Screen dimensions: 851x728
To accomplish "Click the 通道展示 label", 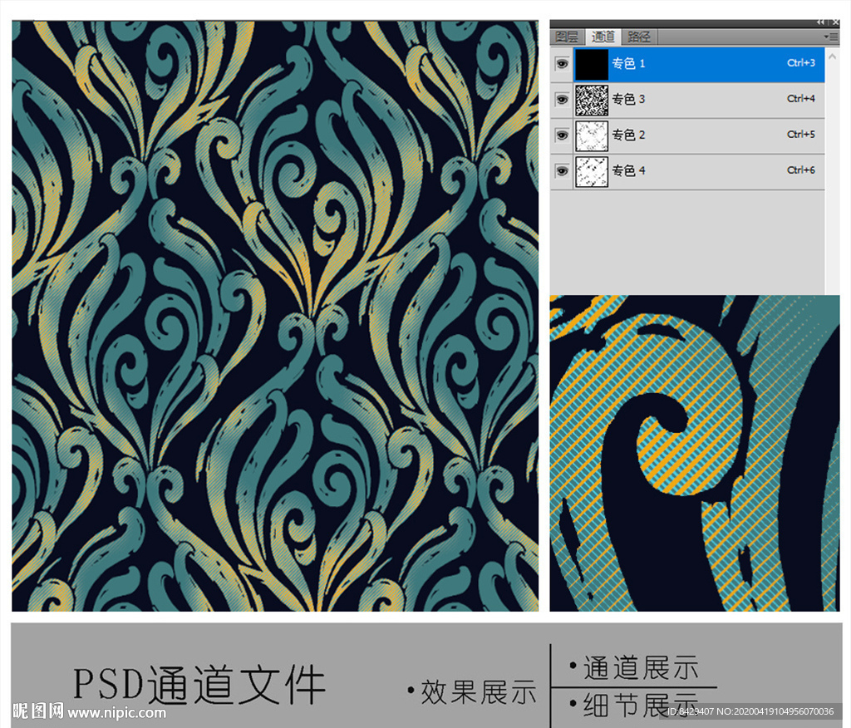I will click(641, 667).
